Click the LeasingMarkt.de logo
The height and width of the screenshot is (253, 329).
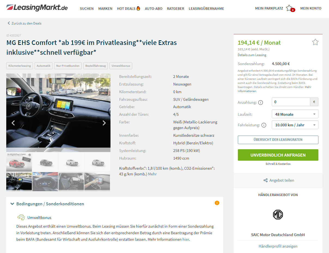[x=37, y=8]
